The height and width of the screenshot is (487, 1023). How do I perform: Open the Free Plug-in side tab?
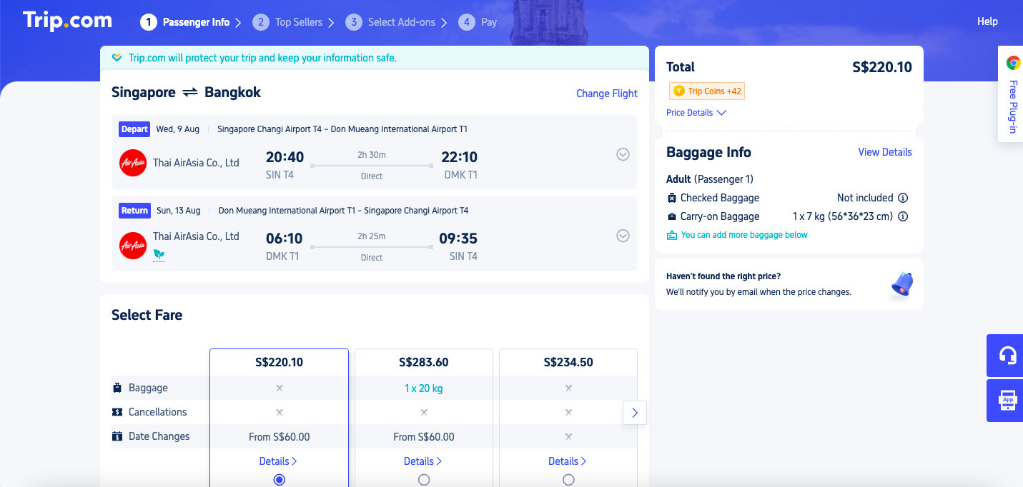point(1011,94)
